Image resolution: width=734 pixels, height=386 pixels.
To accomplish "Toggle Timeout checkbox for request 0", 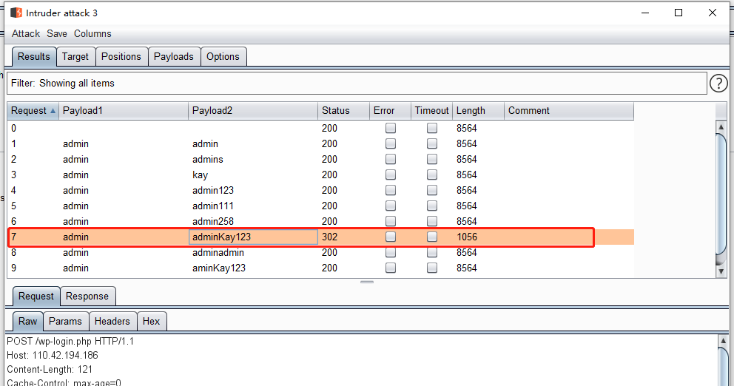I will [432, 128].
